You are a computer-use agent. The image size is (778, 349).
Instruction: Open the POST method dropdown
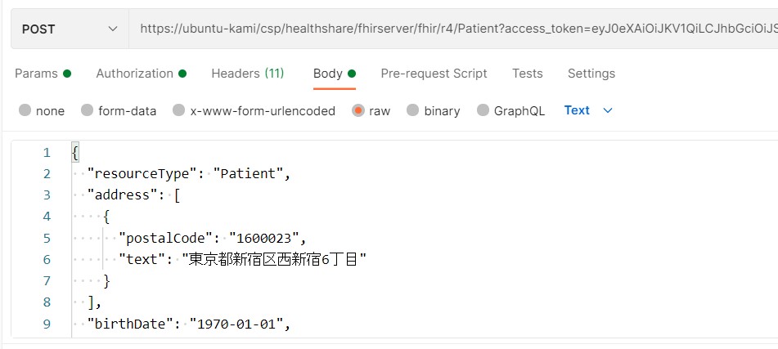click(x=70, y=29)
